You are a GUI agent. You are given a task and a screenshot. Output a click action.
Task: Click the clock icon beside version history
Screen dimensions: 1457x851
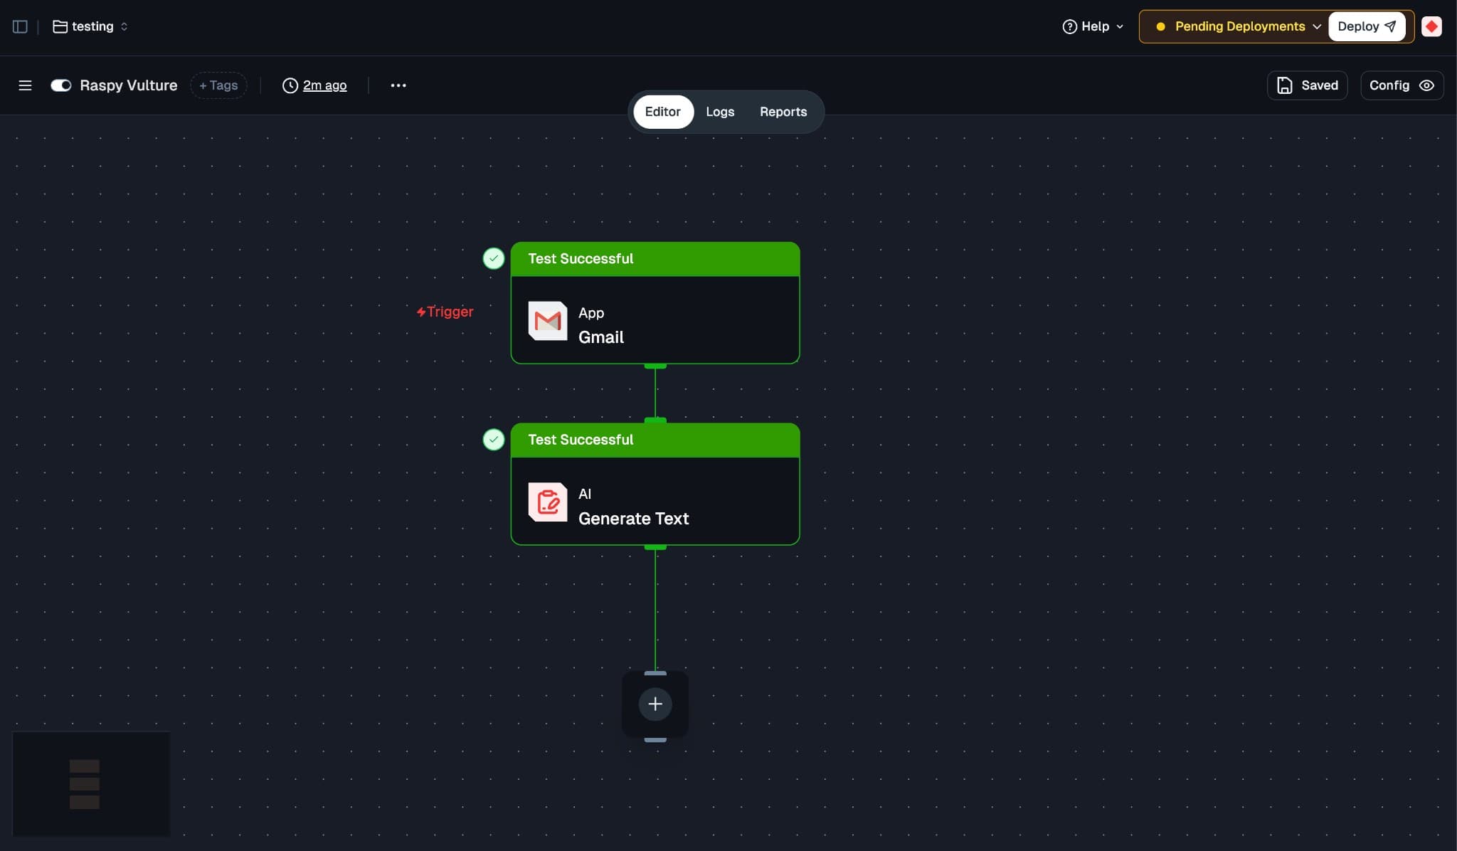289,85
